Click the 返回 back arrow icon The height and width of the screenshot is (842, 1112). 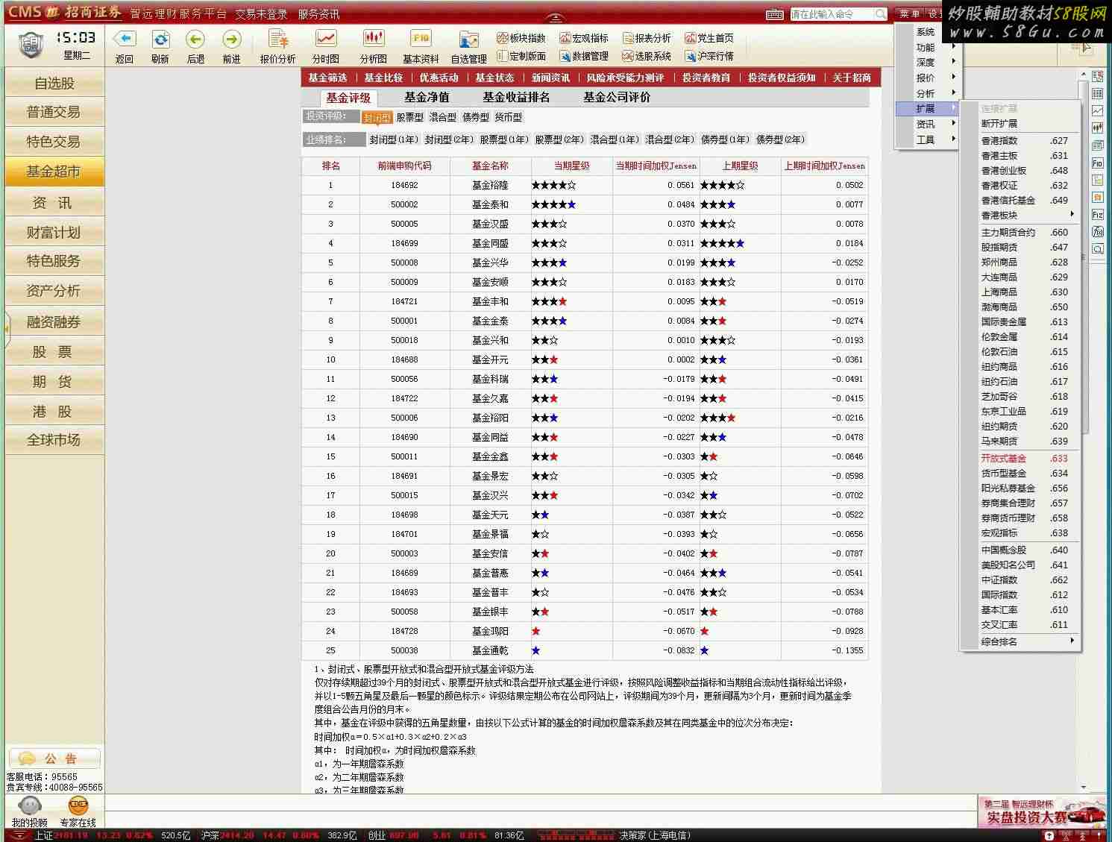[125, 39]
